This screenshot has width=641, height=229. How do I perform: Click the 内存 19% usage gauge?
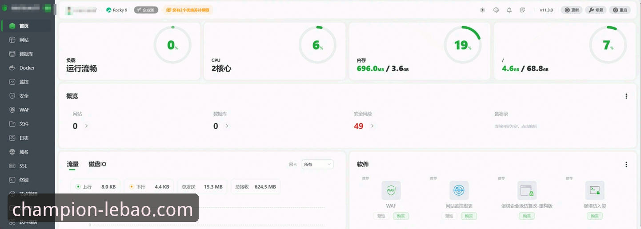click(462, 45)
